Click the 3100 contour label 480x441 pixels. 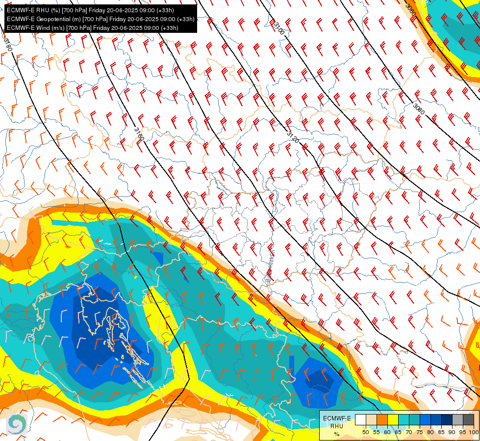(x=279, y=28)
